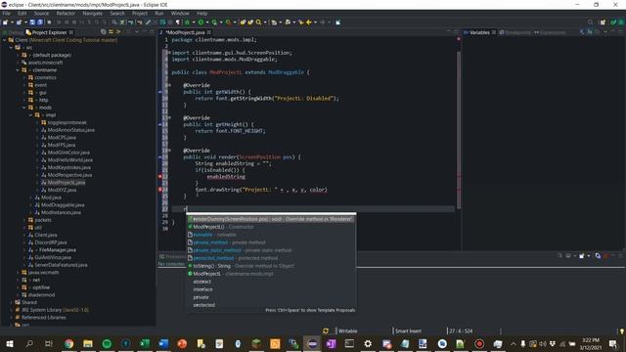Open the Window menu

(x=180, y=13)
